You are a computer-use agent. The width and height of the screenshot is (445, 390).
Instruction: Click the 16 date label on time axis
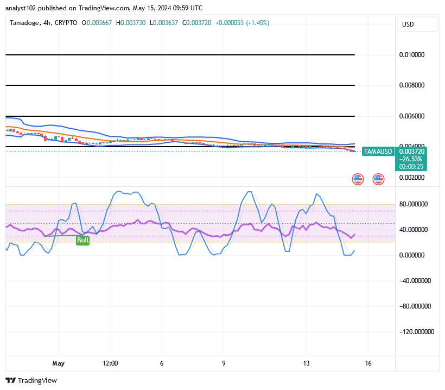pos(368,363)
